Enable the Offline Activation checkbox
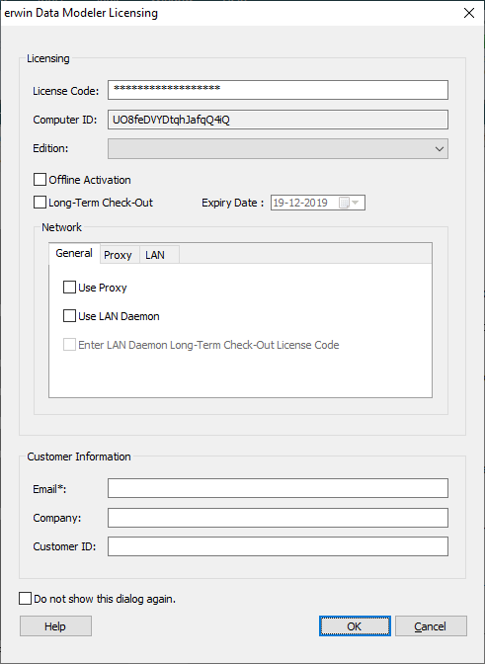 pyautogui.click(x=40, y=180)
